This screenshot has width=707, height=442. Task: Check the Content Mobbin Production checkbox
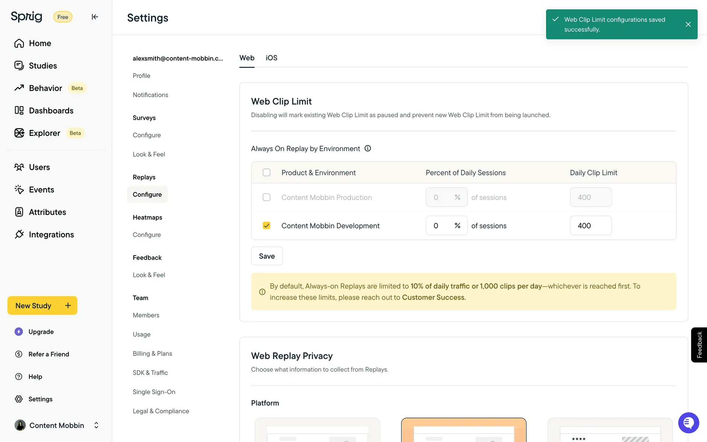click(x=266, y=197)
